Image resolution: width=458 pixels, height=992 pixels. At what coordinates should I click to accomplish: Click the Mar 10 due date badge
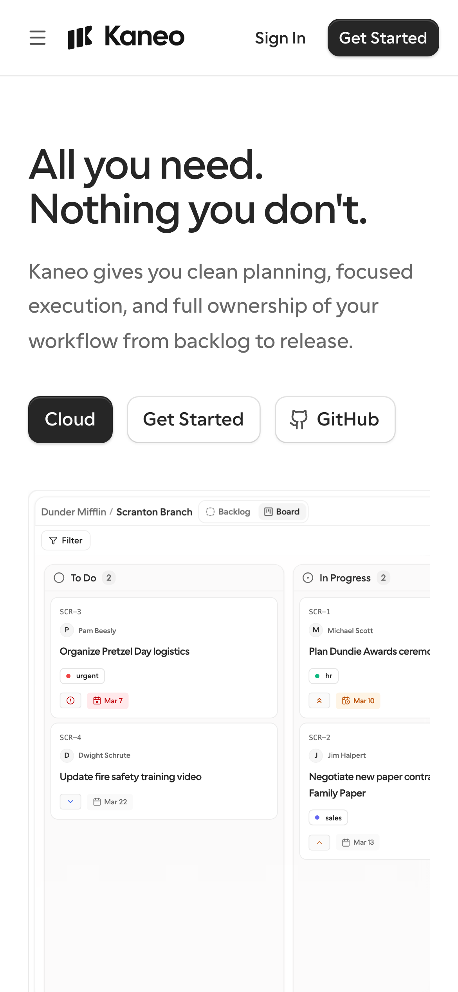tap(358, 701)
